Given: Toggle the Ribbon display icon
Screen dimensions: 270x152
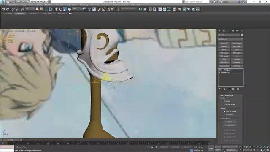Looking at the screenshot, I should pyautogui.click(x=160, y=9).
